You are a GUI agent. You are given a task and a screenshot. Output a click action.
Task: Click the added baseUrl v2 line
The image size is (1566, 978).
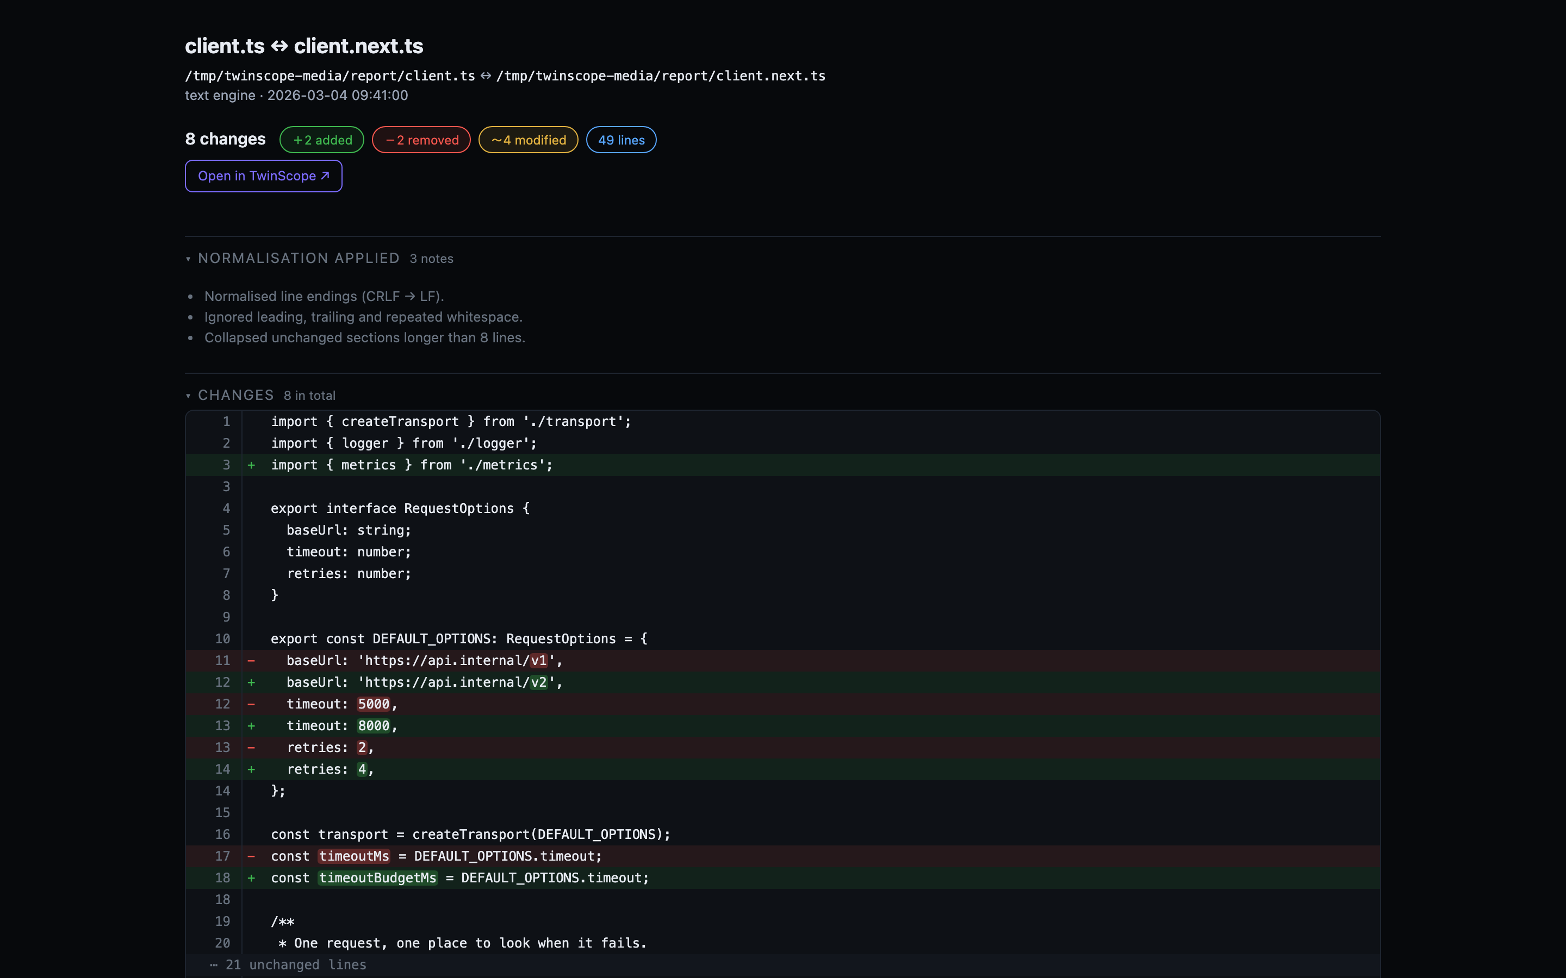pos(783,682)
